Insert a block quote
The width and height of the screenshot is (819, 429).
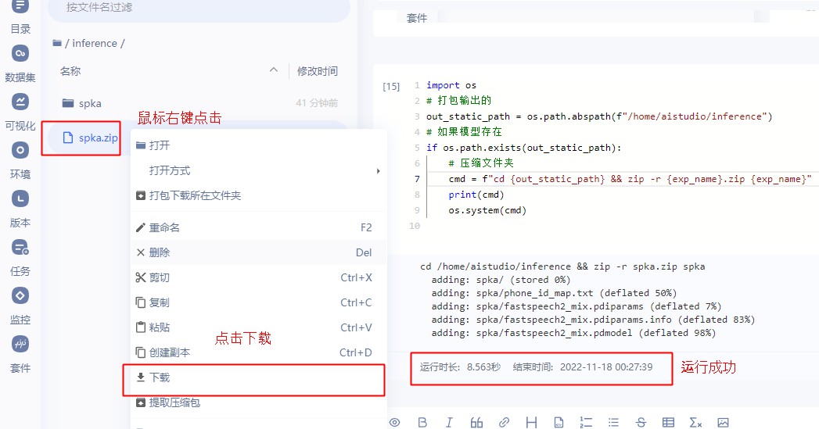[476, 422]
